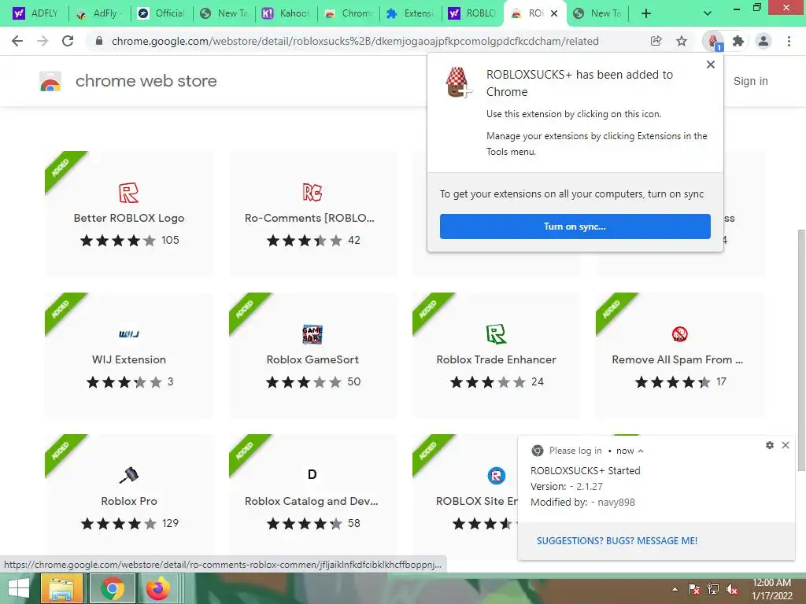Viewport: 806px width, 604px height.
Task: Open the Extensions puzzle-piece menu
Action: click(x=738, y=41)
